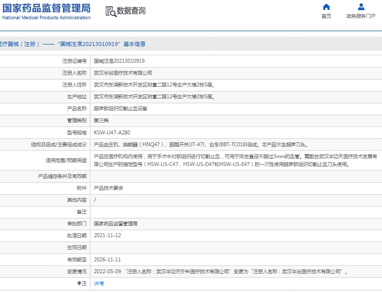Click the 首页 label
Image resolution: width=382 pixels, height=293 pixels.
tap(326, 16)
